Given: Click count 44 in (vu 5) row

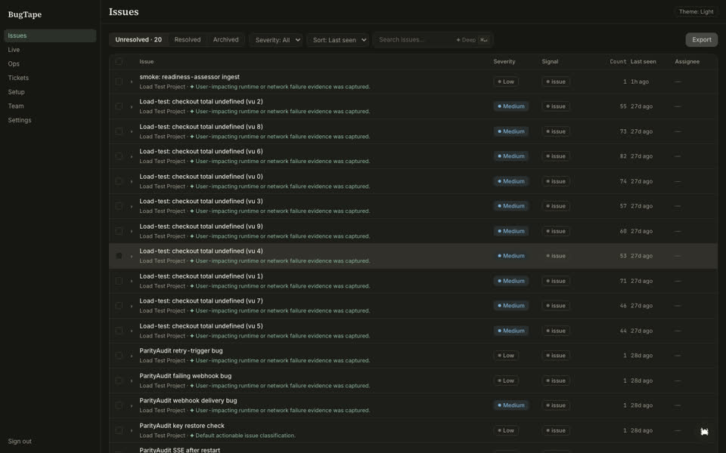Looking at the screenshot, I should [623, 331].
